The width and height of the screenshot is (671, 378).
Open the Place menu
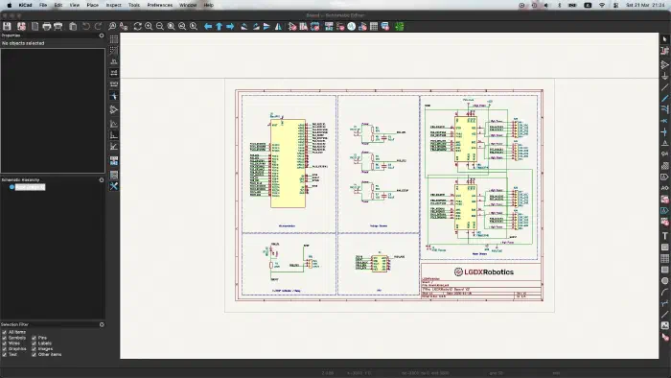click(x=92, y=5)
